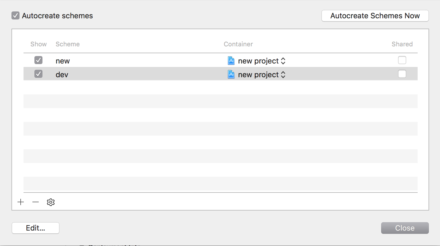The image size is (440, 246).
Task: Click the Container column header
Action: [x=238, y=44]
